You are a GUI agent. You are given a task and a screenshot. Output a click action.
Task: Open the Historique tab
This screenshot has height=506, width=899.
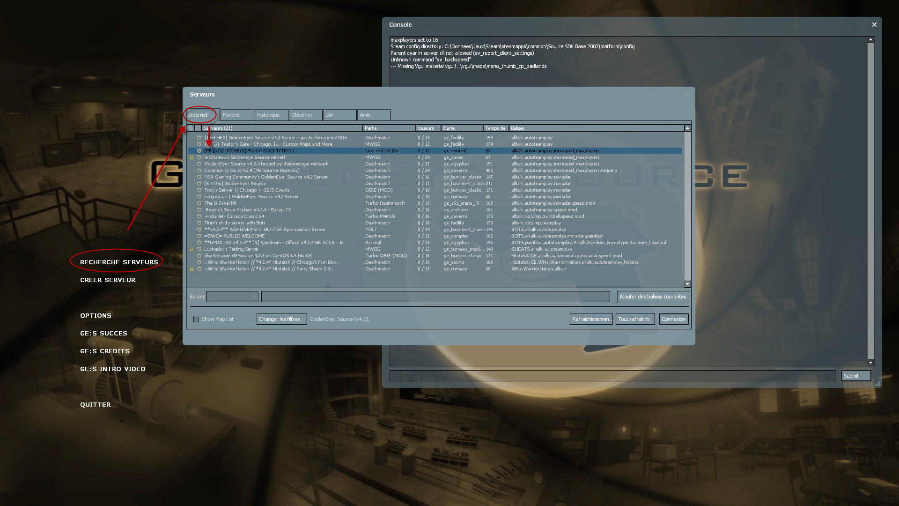(271, 115)
